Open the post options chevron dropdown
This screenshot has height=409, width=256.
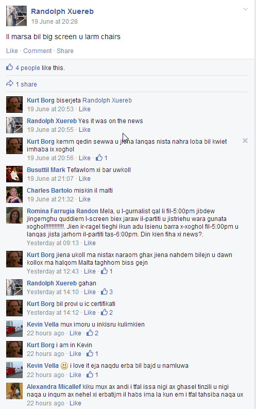(245, 9)
